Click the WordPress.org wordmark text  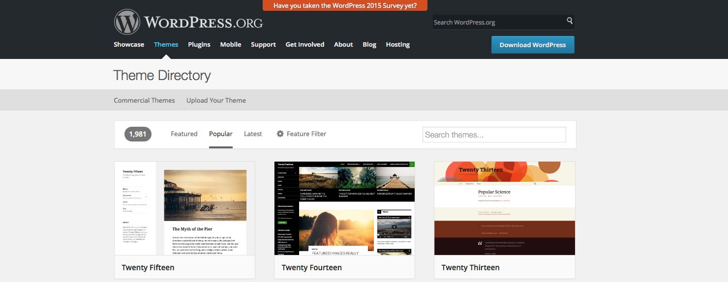pyautogui.click(x=204, y=23)
